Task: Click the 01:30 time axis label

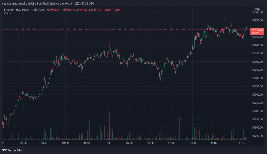Action: tap(23, 143)
